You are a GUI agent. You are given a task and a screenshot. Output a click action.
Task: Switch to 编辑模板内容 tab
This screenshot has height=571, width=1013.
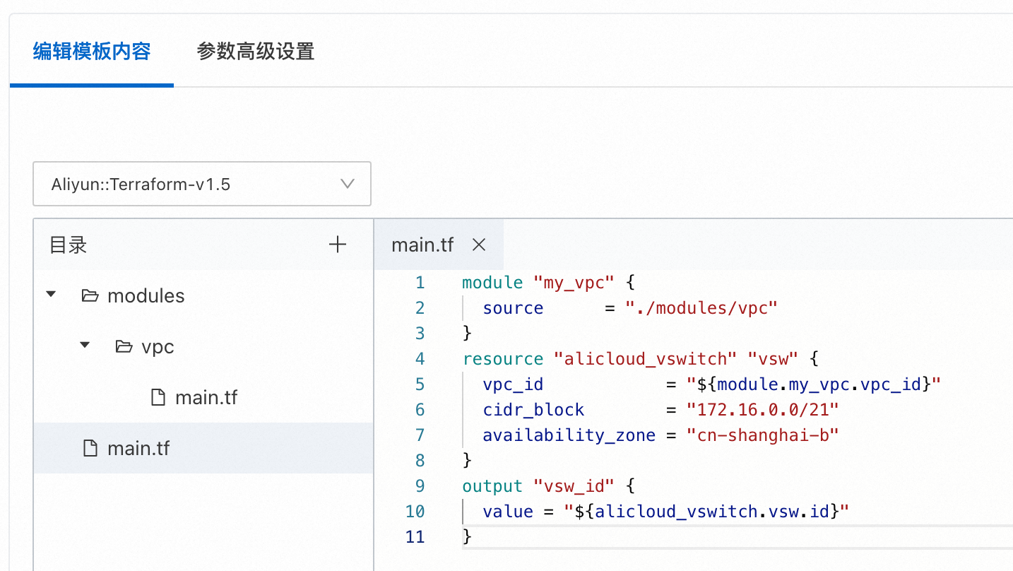coord(92,52)
